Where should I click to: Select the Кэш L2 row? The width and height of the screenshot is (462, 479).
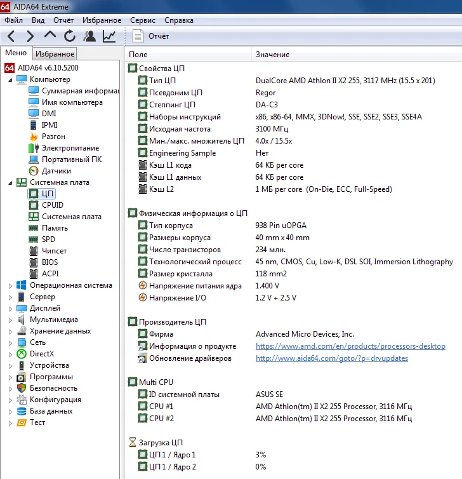(293, 189)
